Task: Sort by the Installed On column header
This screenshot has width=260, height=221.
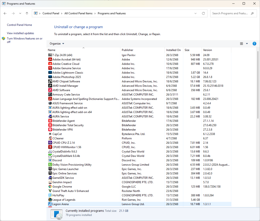Action: pos(174,50)
